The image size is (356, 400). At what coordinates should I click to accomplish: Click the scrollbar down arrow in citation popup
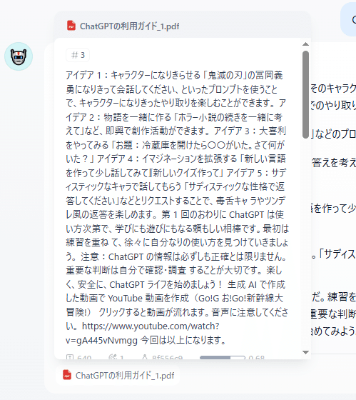pyautogui.click(x=305, y=352)
